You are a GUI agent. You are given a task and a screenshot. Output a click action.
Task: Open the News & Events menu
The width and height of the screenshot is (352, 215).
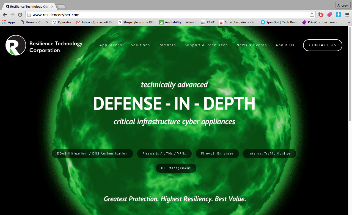[x=252, y=45]
